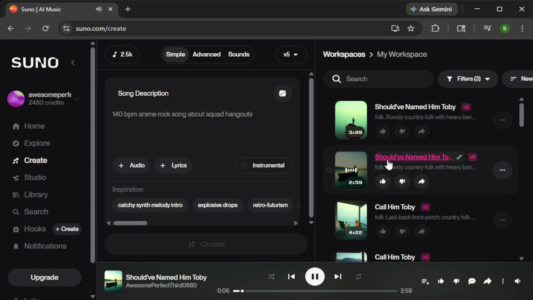Open the v5 model version dropdown
The width and height of the screenshot is (533, 300).
point(291,55)
